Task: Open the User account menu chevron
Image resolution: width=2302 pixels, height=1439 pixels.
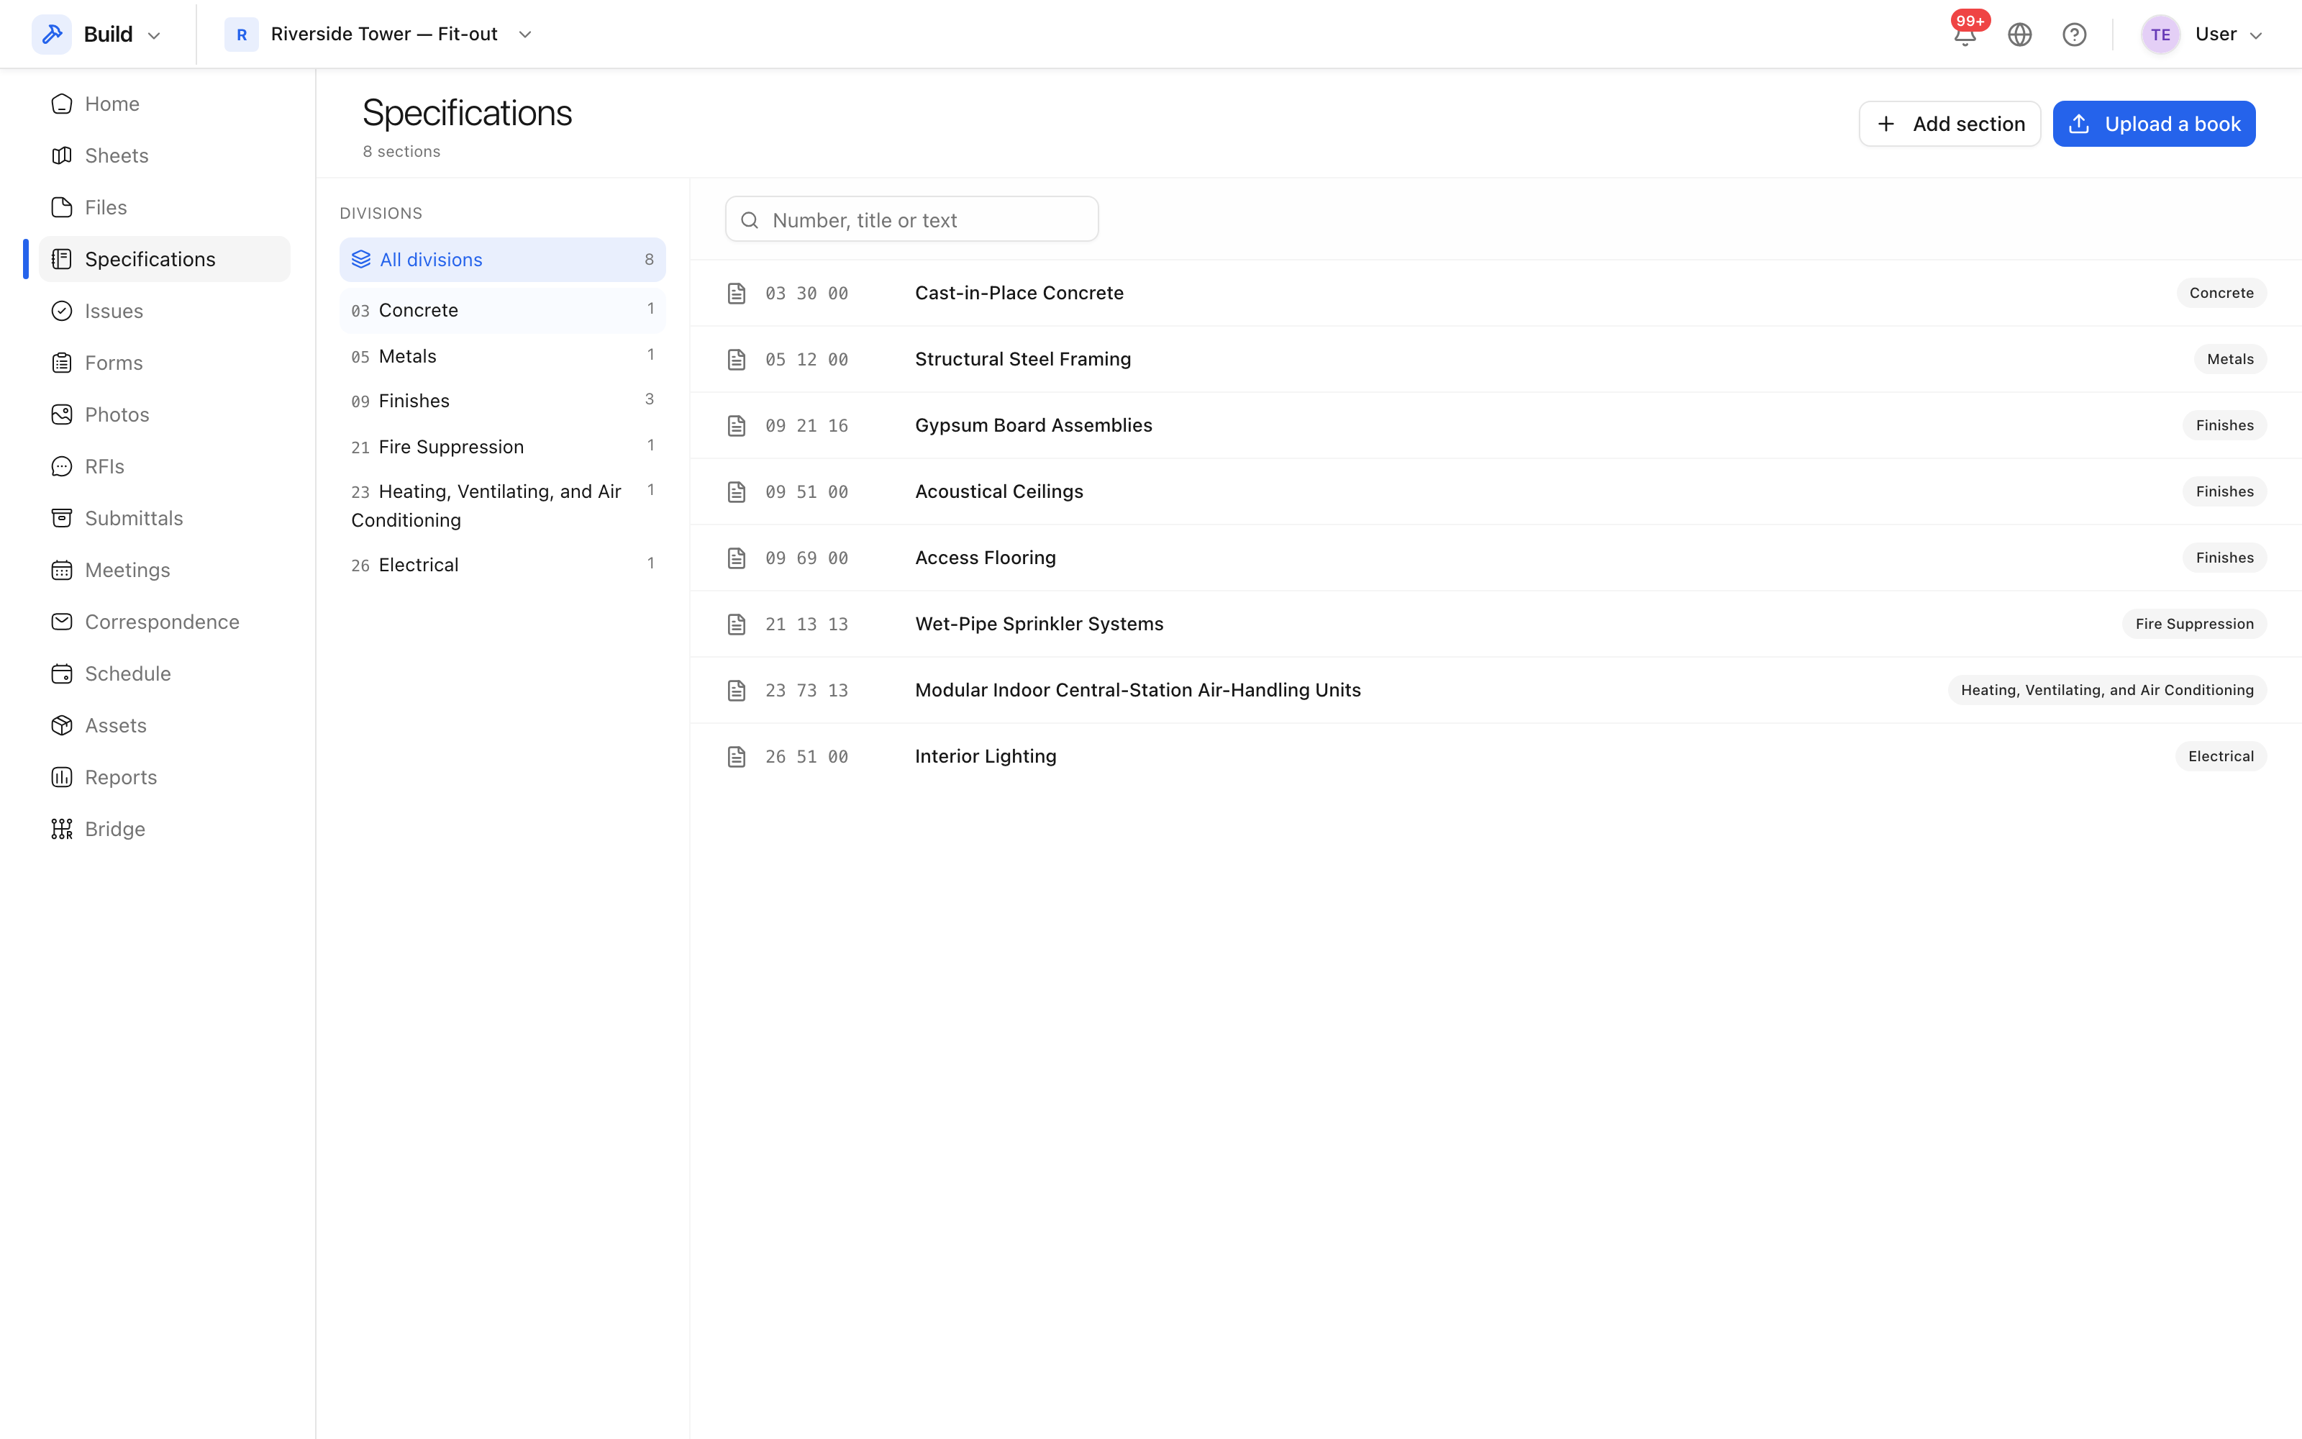Action: (x=2255, y=35)
